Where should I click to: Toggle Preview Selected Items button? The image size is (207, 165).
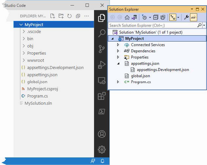[x=193, y=17]
